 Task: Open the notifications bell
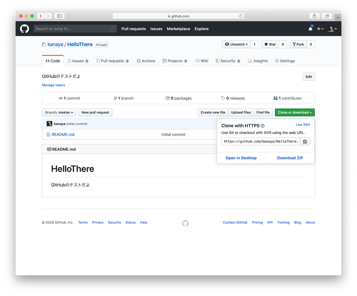[310, 29]
